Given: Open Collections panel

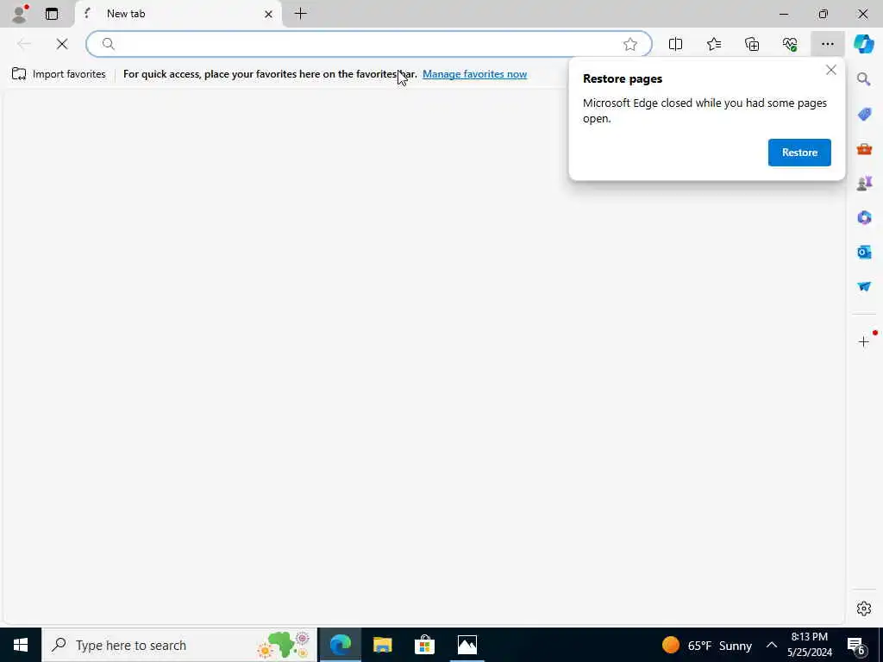Looking at the screenshot, I should pyautogui.click(x=752, y=44).
